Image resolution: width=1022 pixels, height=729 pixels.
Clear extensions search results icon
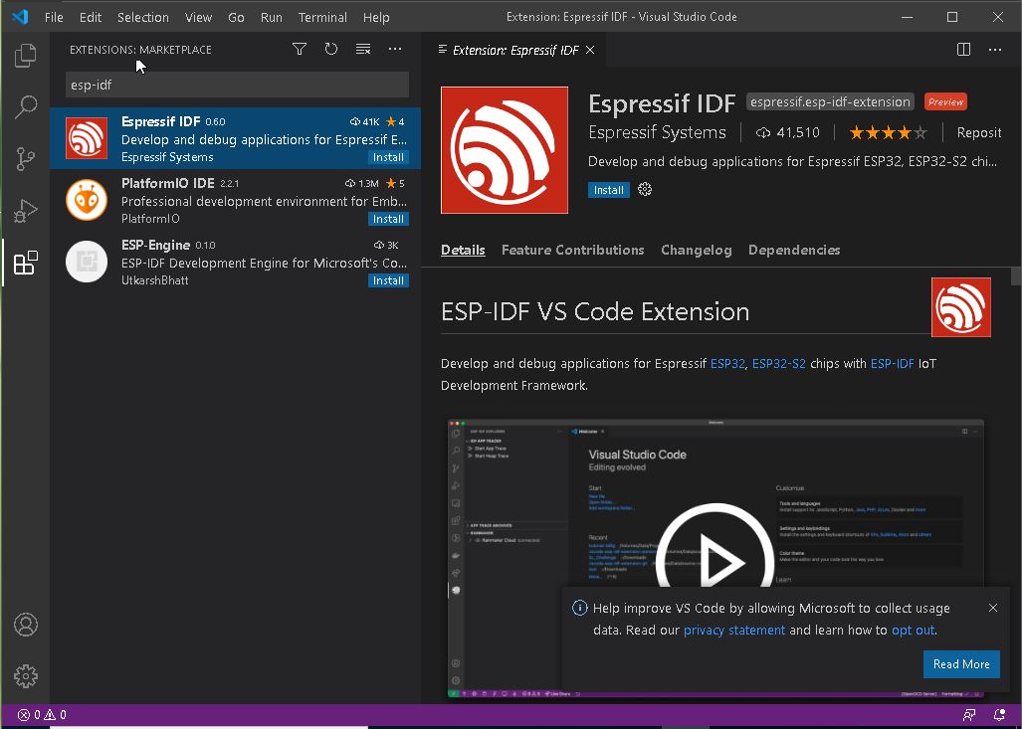[x=363, y=49]
